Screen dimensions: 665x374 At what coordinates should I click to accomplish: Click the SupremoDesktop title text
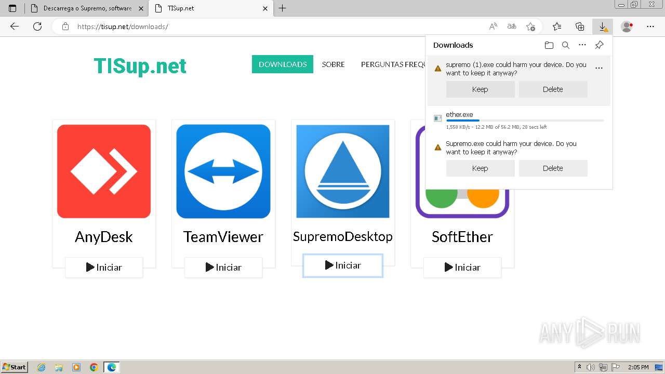point(343,236)
